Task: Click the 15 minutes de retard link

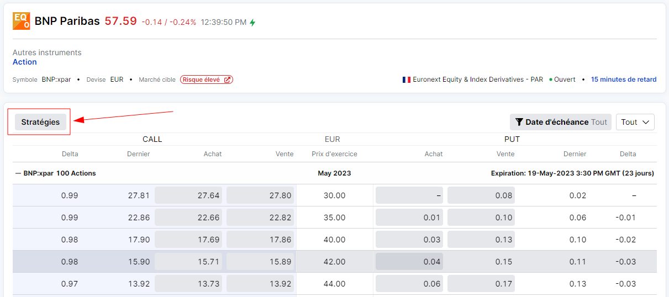Action: [x=624, y=79]
